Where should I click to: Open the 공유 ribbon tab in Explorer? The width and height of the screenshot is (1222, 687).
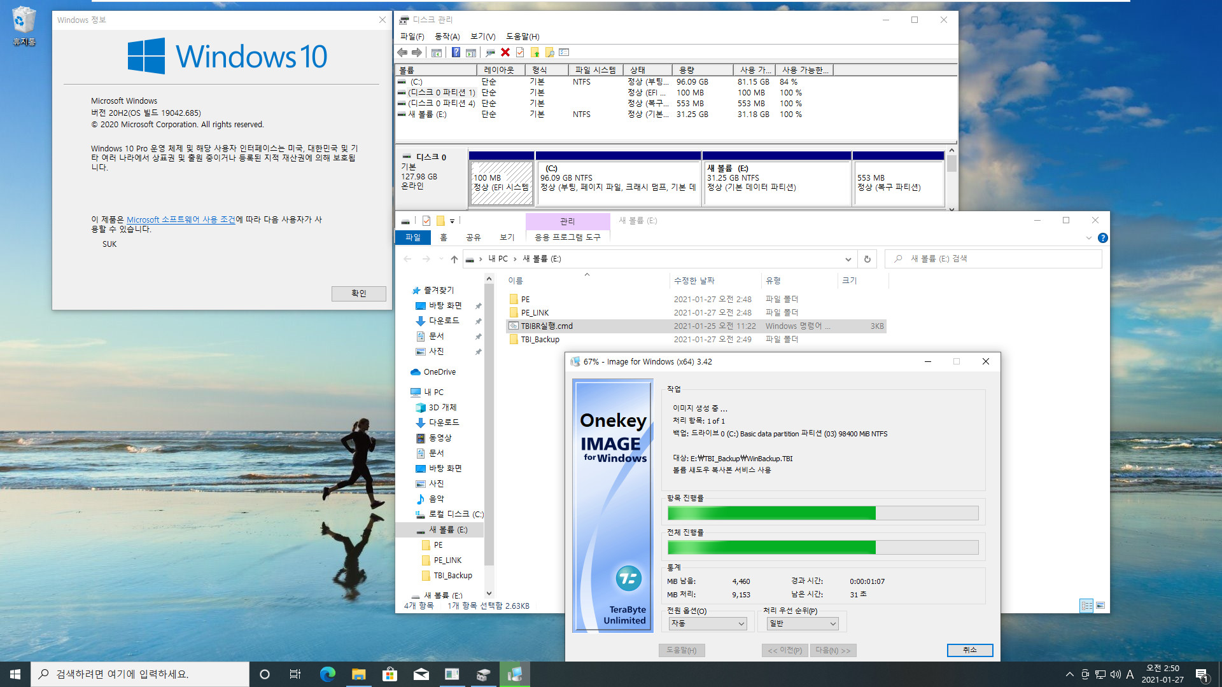474,237
